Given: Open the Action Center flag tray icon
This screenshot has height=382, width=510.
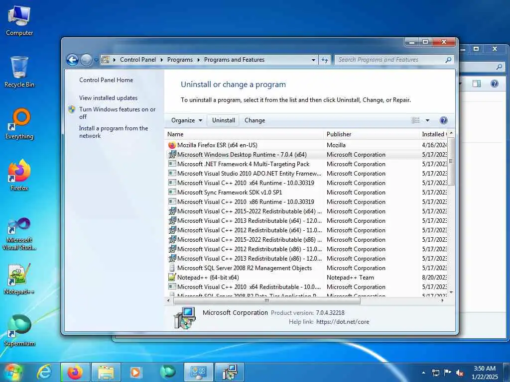Looking at the screenshot, I should (x=448, y=373).
